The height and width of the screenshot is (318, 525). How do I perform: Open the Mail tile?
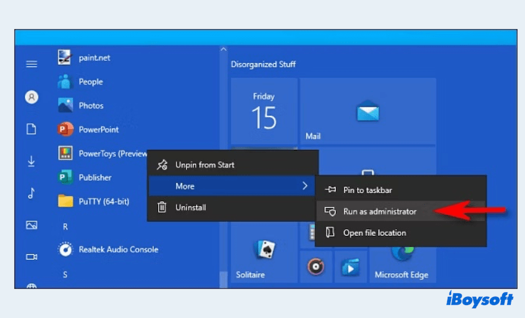click(x=367, y=111)
